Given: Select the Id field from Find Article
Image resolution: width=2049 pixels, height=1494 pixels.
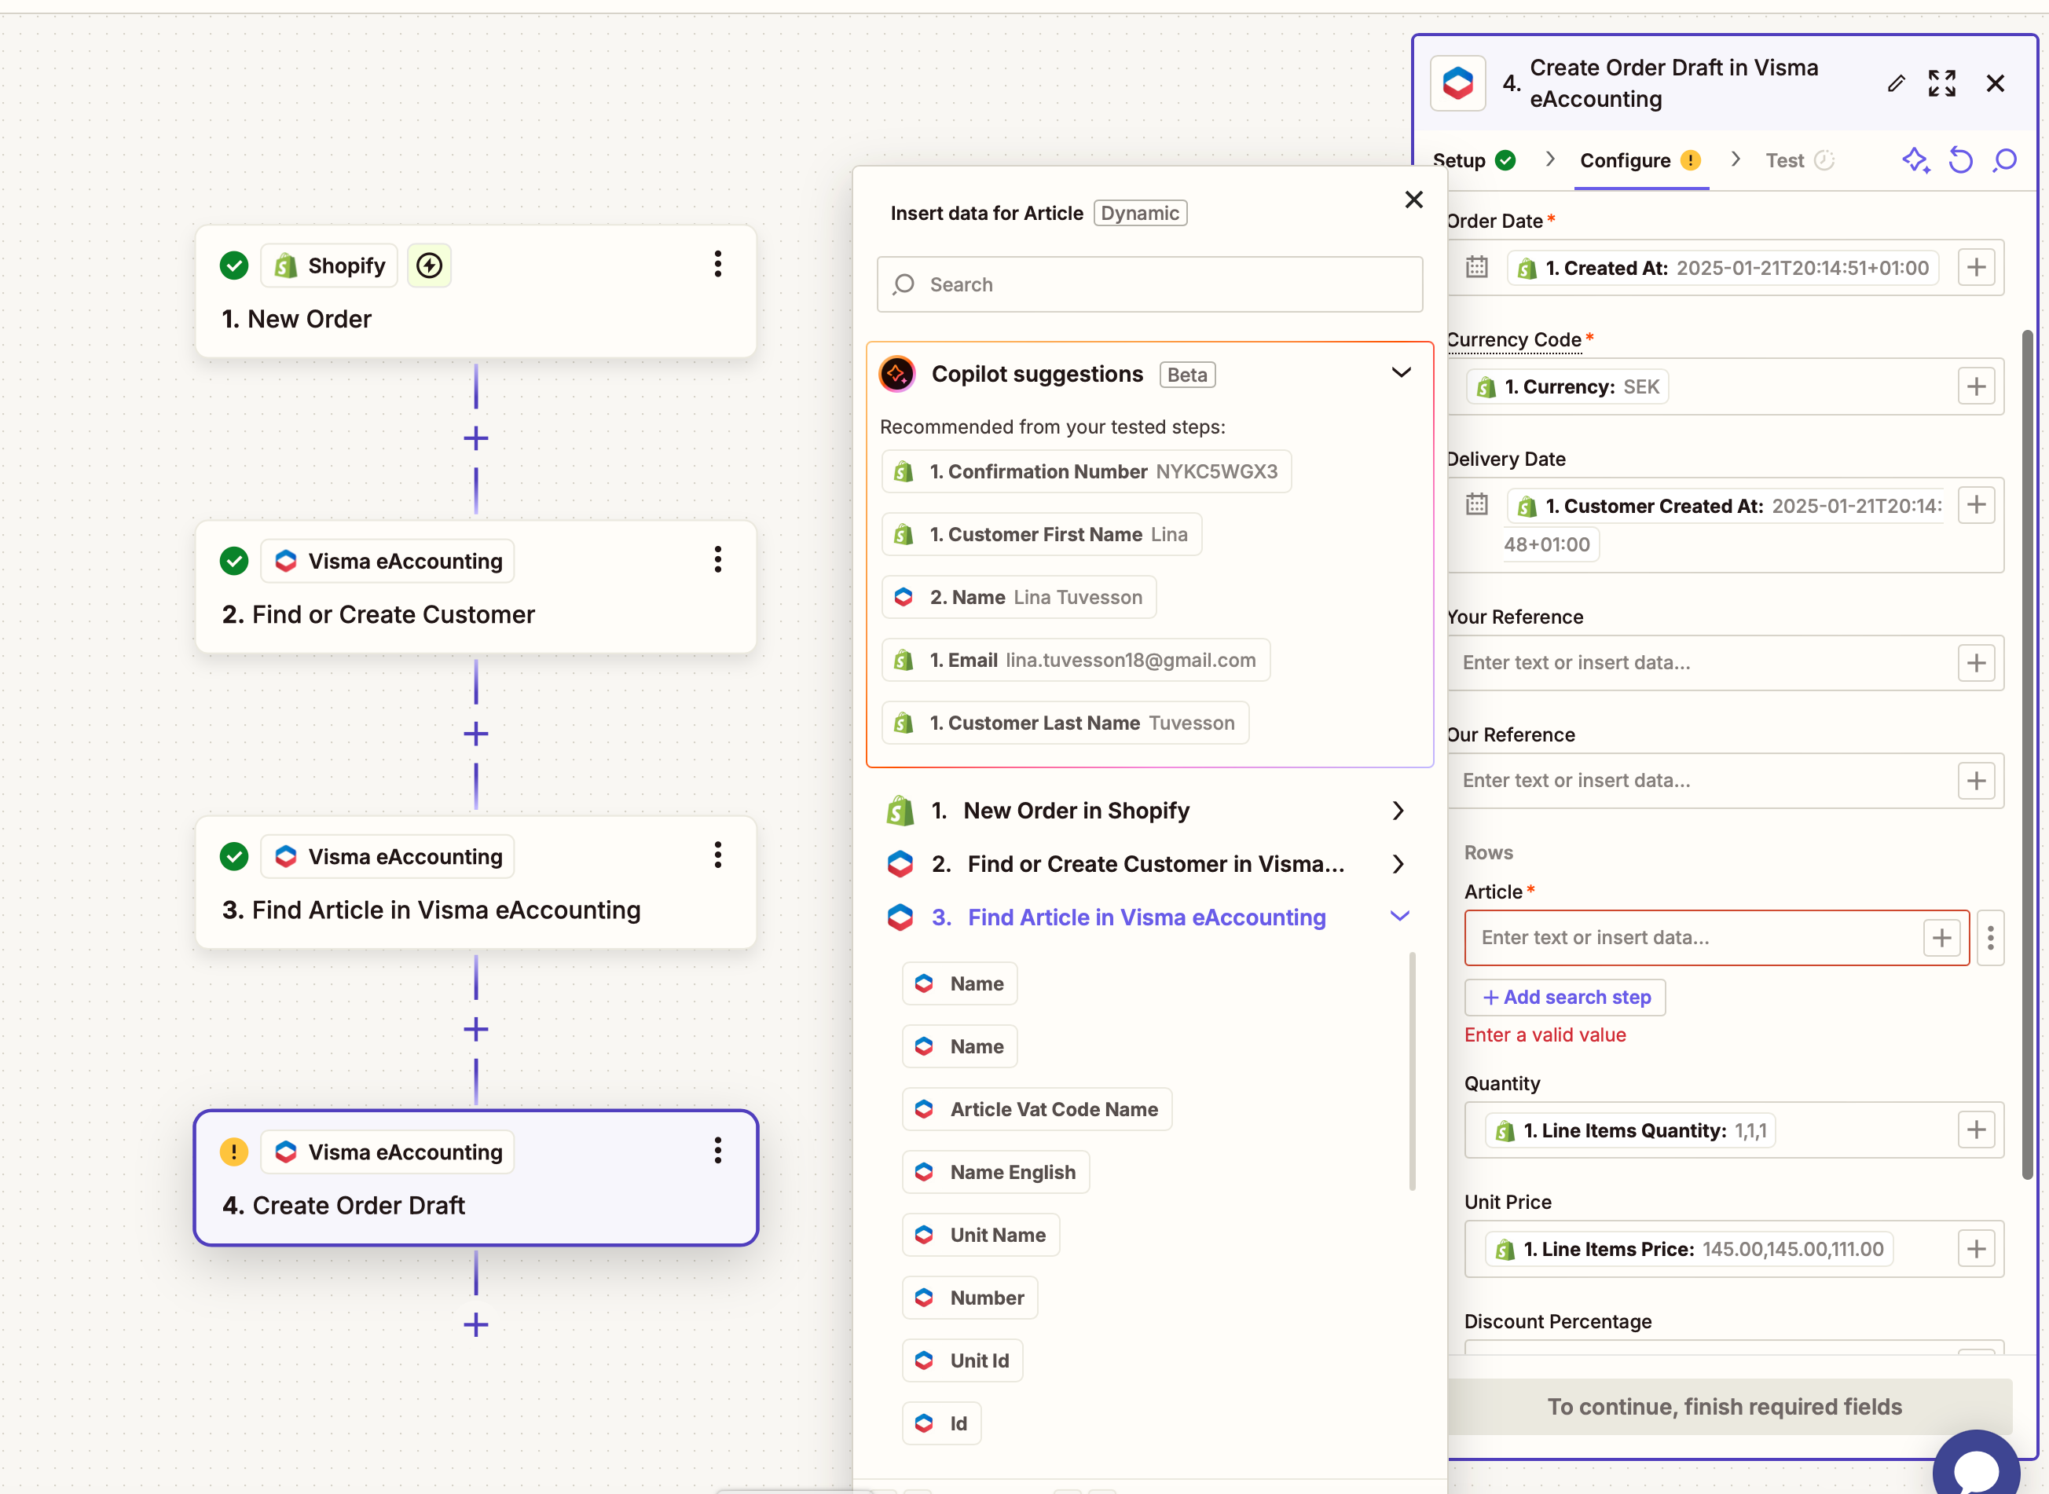Looking at the screenshot, I should (942, 1423).
